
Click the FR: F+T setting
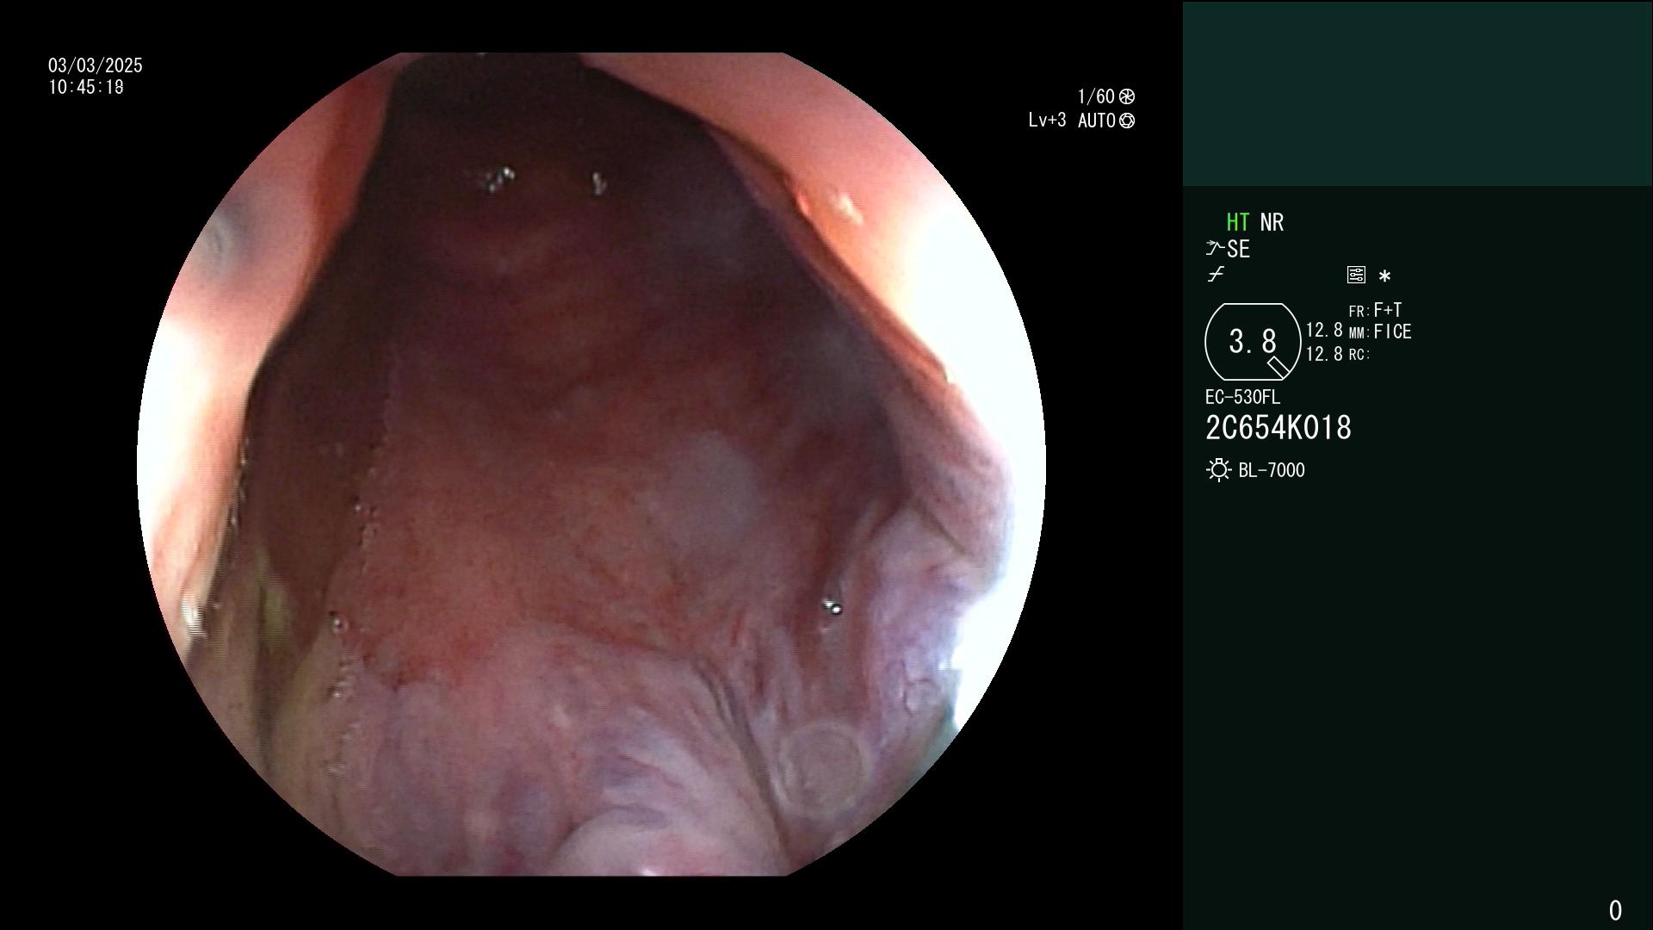pos(1375,310)
